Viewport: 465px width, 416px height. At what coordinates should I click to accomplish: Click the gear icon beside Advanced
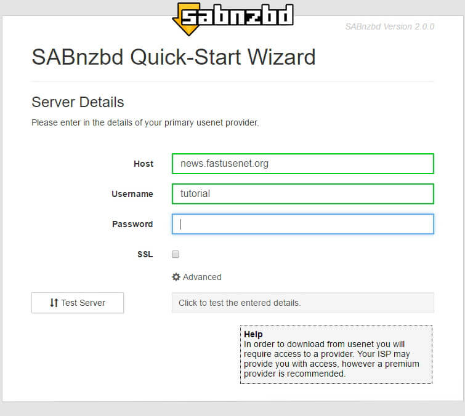coord(176,277)
